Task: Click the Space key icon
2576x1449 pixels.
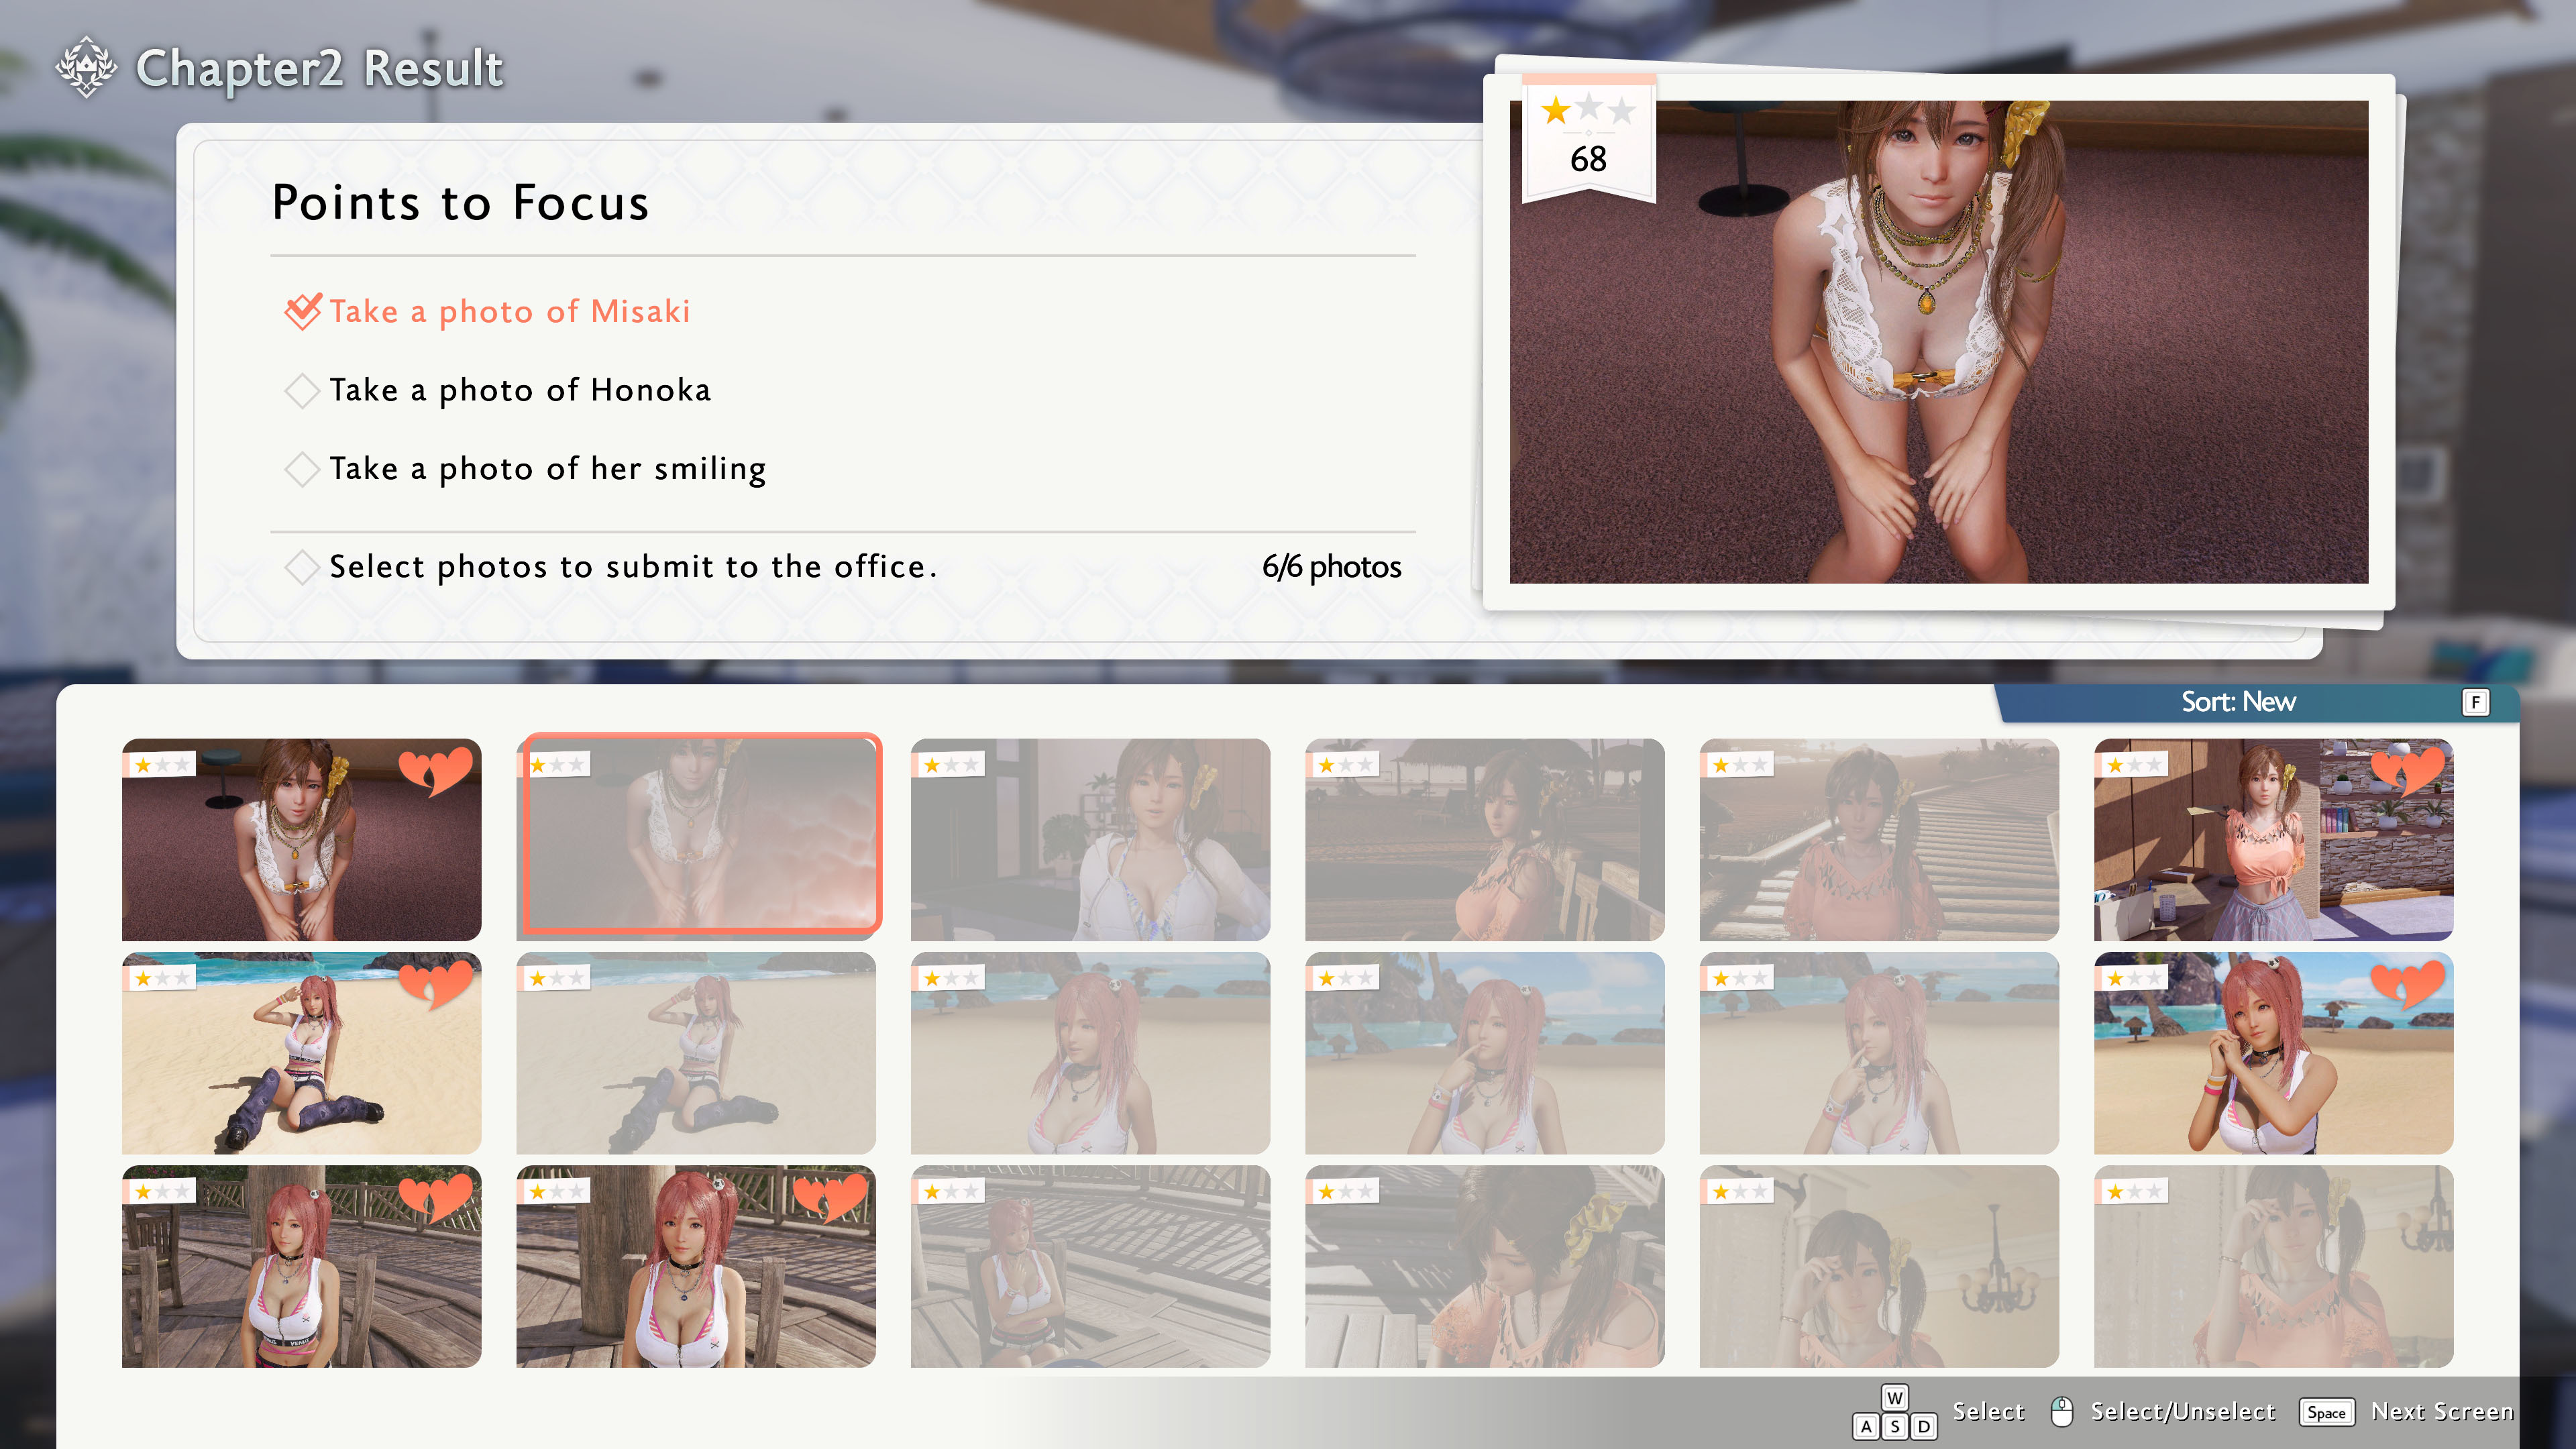Action: click(2326, 1412)
